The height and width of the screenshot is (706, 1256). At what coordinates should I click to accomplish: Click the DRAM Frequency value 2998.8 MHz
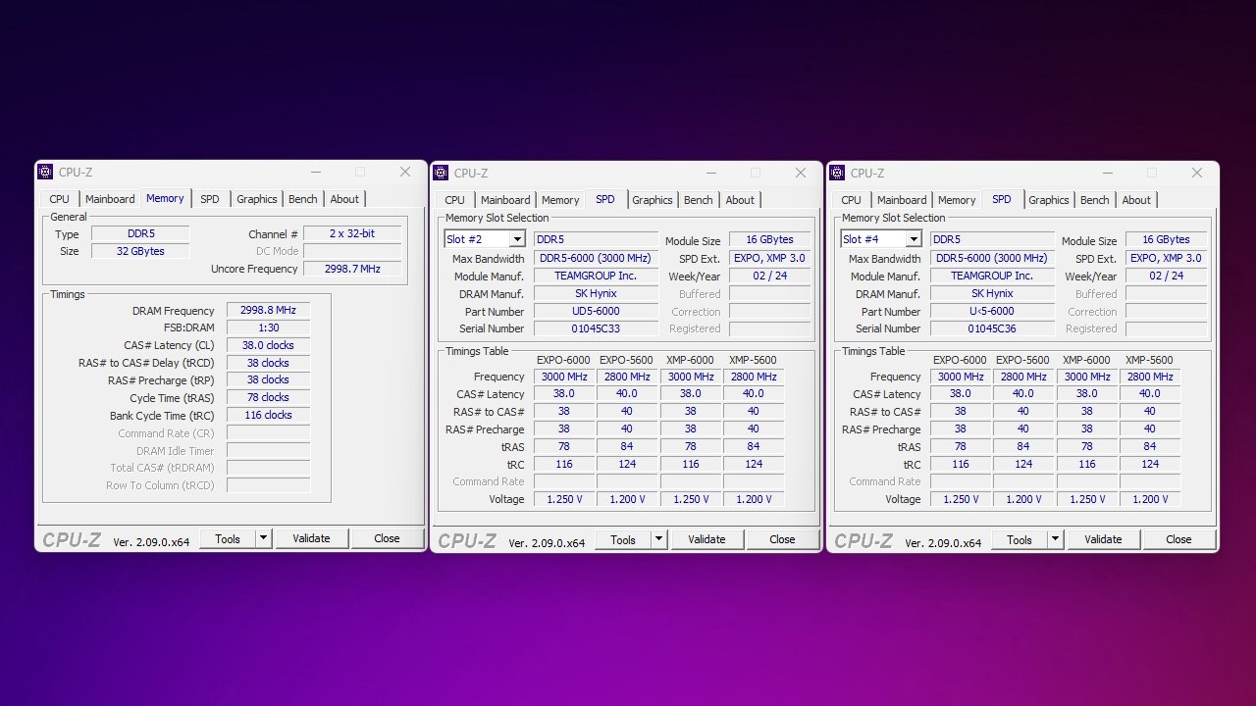pos(268,310)
